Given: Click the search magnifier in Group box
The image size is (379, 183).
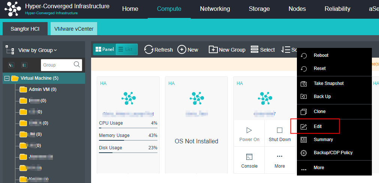Looking at the screenshot, I should tap(77, 64).
